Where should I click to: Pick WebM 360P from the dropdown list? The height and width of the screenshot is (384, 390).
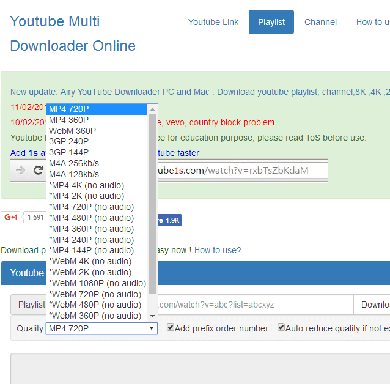(x=97, y=131)
